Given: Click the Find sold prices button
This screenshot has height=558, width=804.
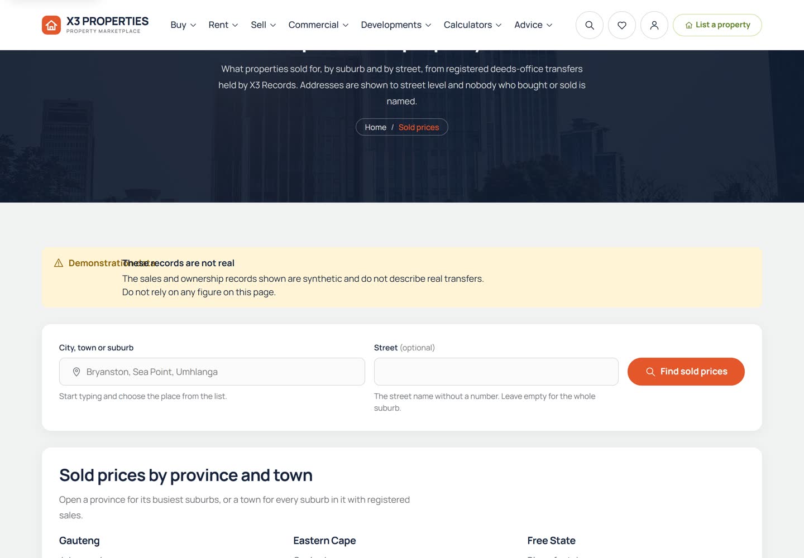Looking at the screenshot, I should (686, 372).
